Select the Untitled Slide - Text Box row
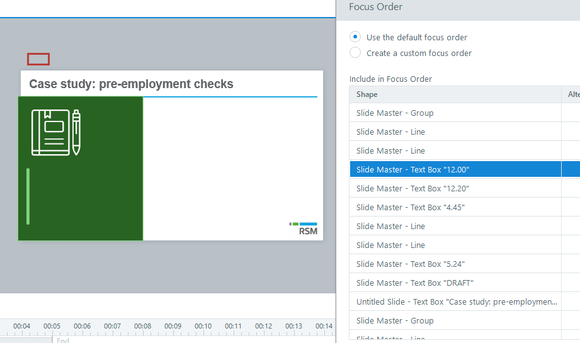Screen dimensions: 580x343 pyautogui.click(x=455, y=301)
